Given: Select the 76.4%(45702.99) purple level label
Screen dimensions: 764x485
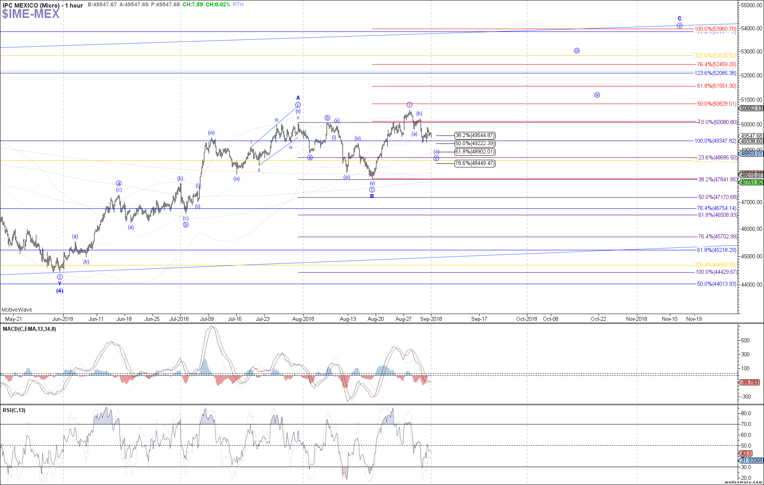Looking at the screenshot, I should click(718, 237).
